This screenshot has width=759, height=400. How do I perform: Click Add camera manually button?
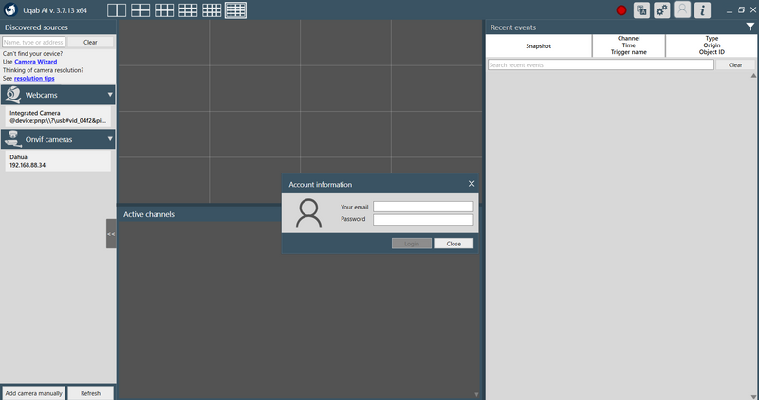click(x=33, y=393)
